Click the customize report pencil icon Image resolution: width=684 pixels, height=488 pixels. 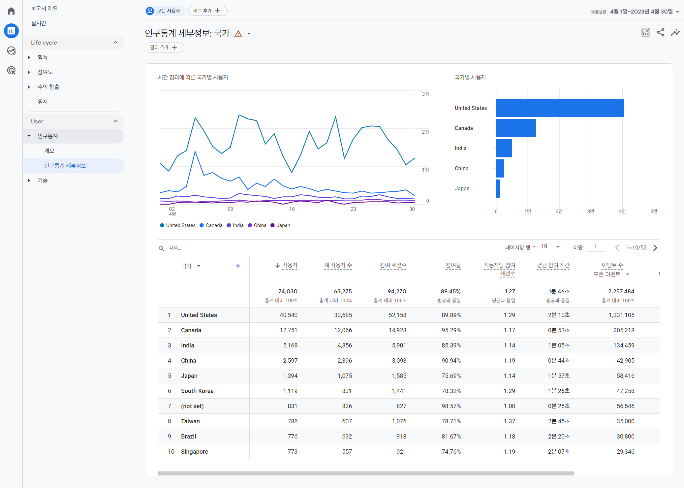pos(645,32)
